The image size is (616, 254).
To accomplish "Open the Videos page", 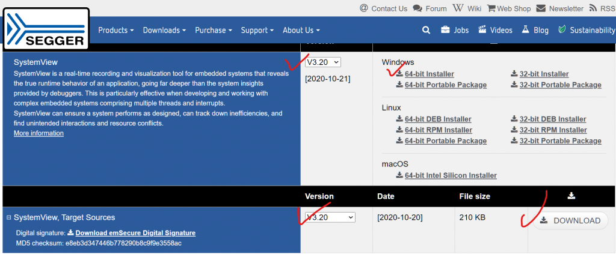I will [495, 30].
